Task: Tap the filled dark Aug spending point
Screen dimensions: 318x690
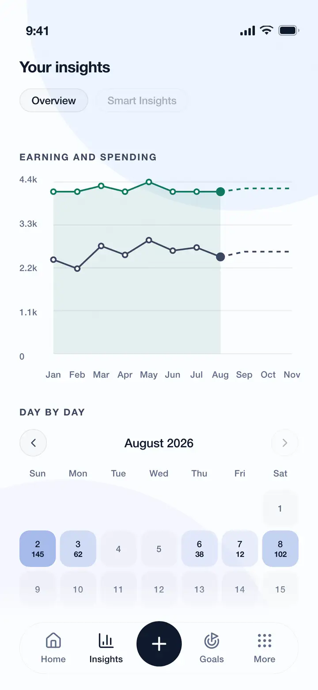Action: [x=220, y=256]
